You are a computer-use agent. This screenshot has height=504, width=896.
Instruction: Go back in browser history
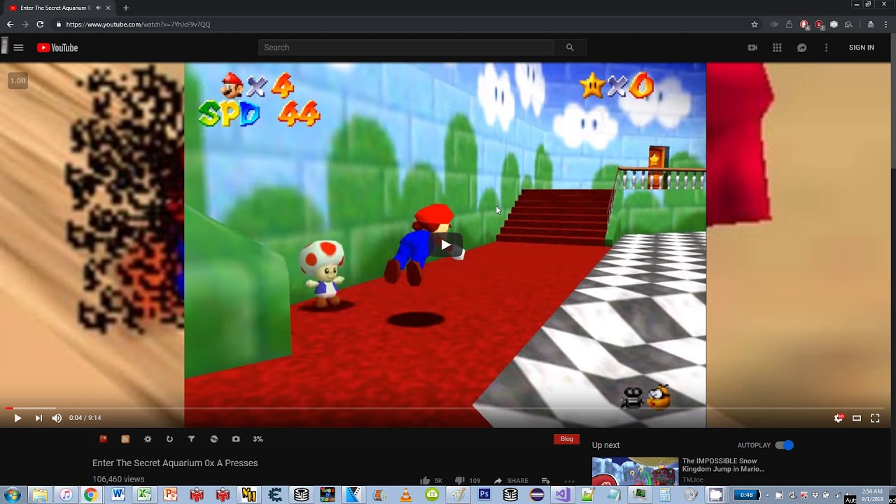(x=10, y=24)
